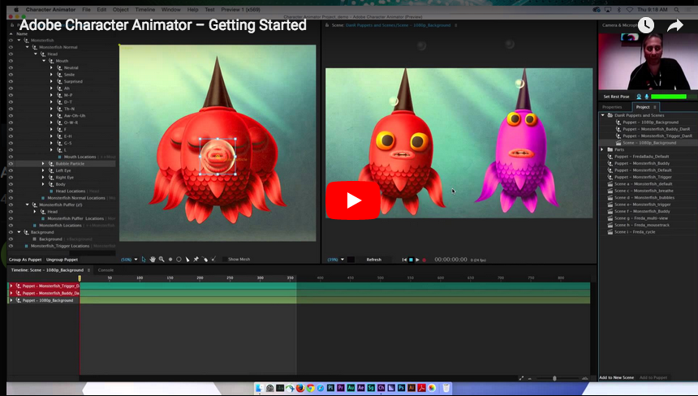Viewport: 698px width, 396px height.
Task: Open the Project panel menu icon
Action: click(x=655, y=107)
